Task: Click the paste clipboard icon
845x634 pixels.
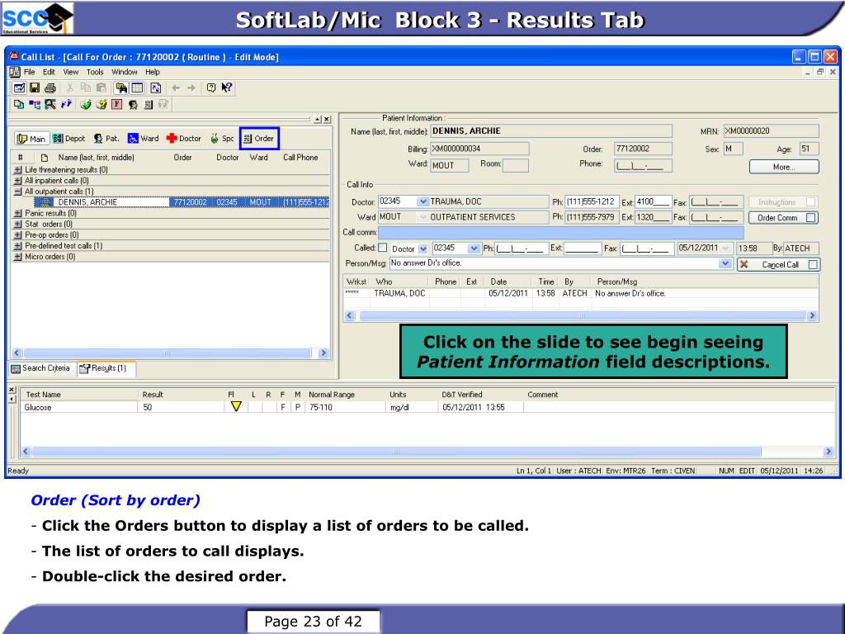Action: coord(101,88)
